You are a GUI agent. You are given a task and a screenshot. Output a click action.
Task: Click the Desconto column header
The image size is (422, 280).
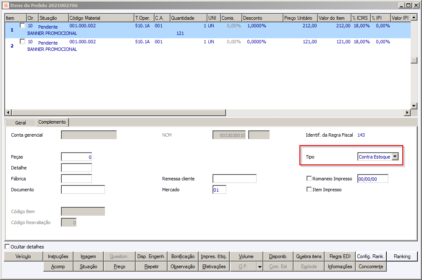[262, 18]
